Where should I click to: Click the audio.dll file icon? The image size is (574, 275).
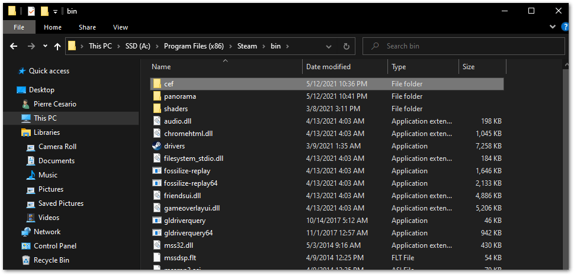pos(157,121)
